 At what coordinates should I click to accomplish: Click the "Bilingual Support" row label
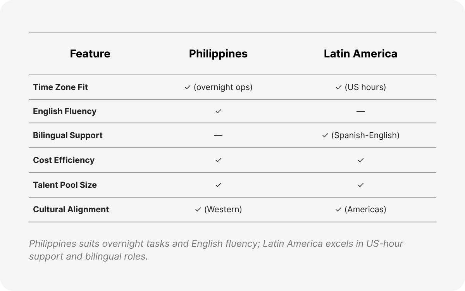(68, 135)
